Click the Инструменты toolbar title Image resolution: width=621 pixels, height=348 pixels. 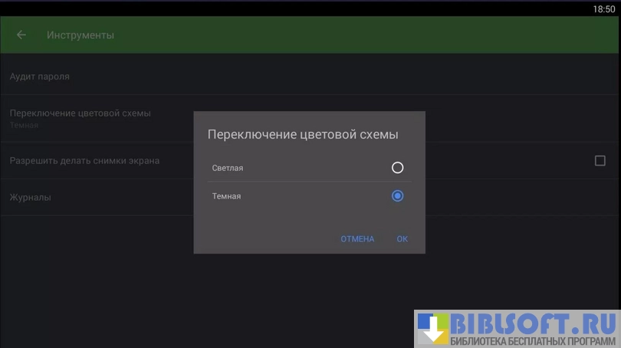(x=80, y=35)
